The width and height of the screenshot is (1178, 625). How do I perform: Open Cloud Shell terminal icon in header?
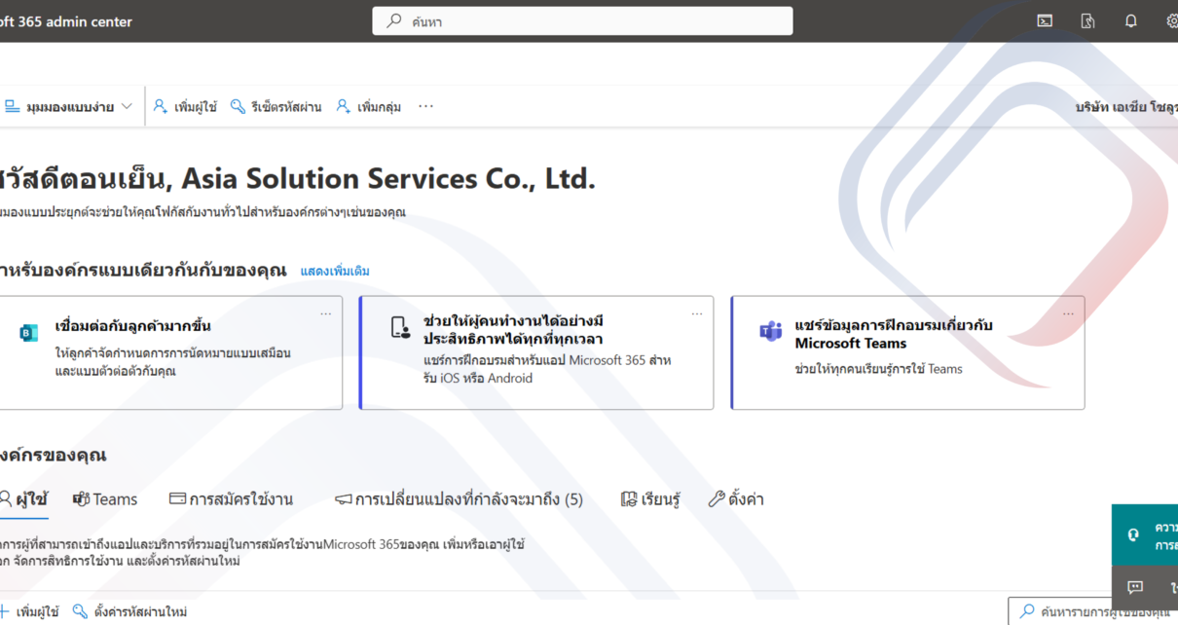(x=1045, y=20)
